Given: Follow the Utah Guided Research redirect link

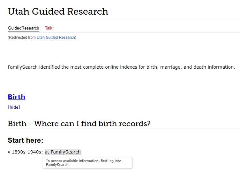Looking at the screenshot, I should tap(56, 38).
